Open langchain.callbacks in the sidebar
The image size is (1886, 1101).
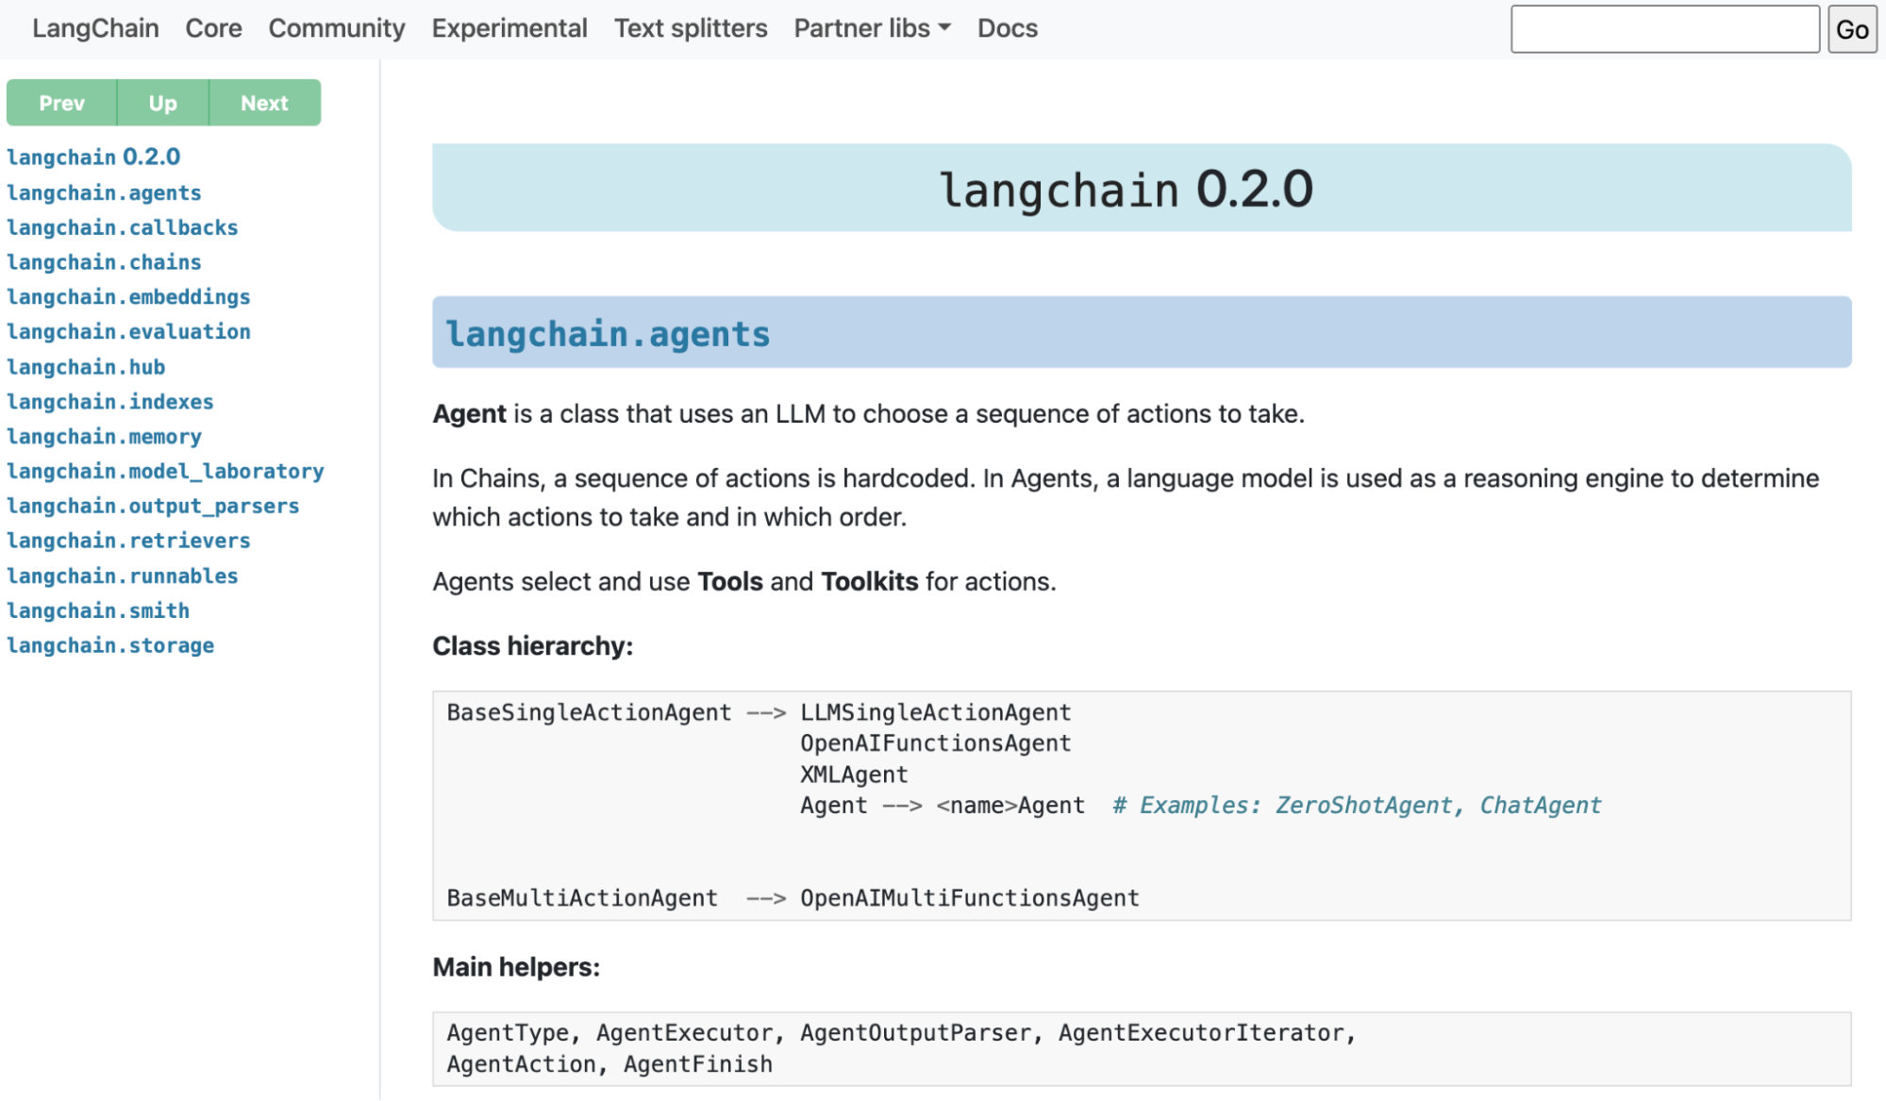point(123,227)
